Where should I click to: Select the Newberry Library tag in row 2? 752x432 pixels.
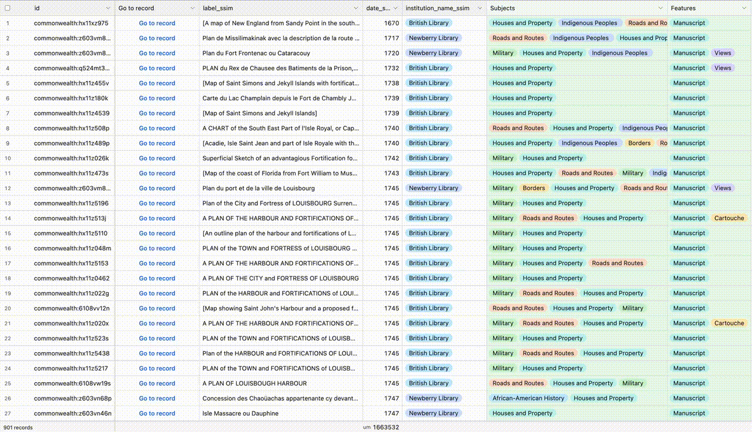(434, 38)
